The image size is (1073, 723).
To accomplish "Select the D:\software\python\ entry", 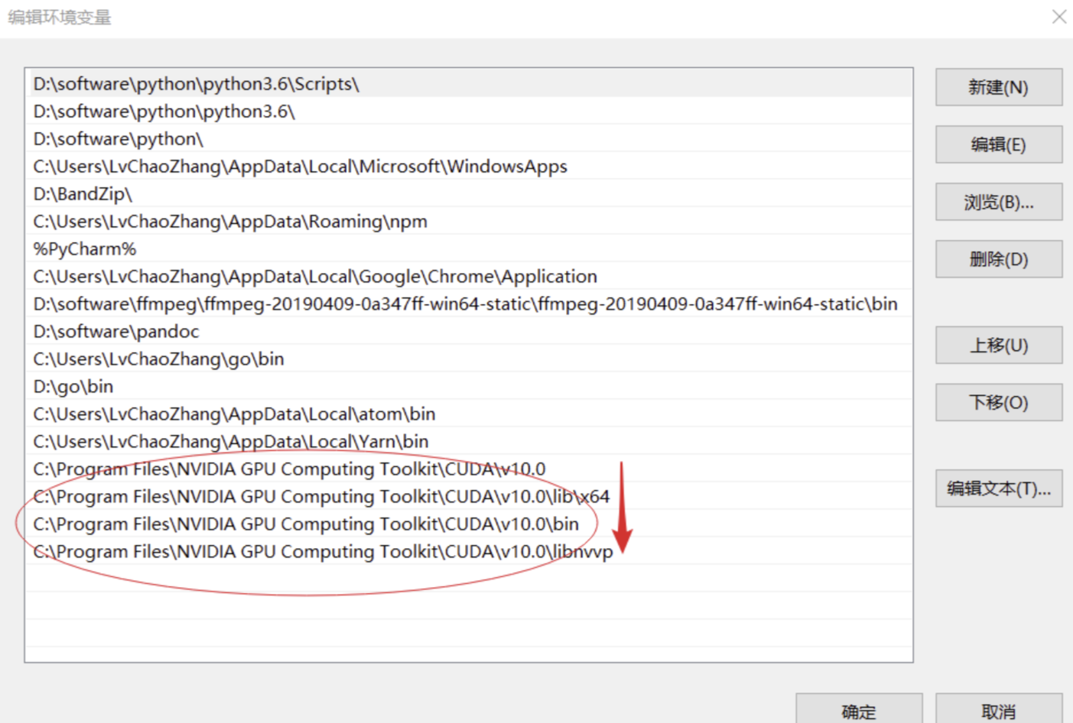I will pos(469,138).
